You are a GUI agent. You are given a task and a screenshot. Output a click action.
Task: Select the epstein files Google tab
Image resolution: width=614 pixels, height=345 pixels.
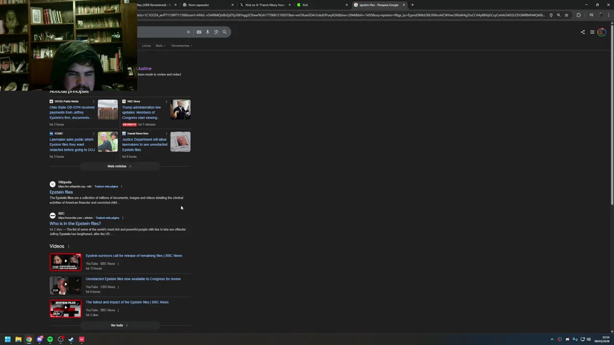[379, 5]
